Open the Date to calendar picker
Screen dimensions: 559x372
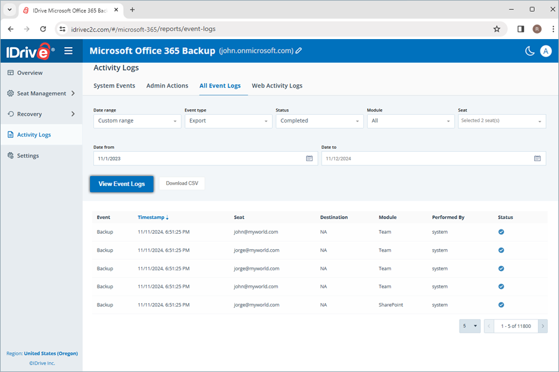click(537, 158)
